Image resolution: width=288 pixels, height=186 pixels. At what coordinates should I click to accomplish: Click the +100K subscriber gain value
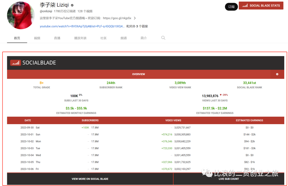pos(85,128)
